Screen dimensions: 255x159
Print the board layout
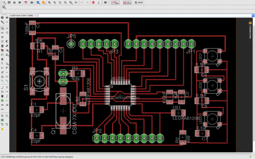14,2
